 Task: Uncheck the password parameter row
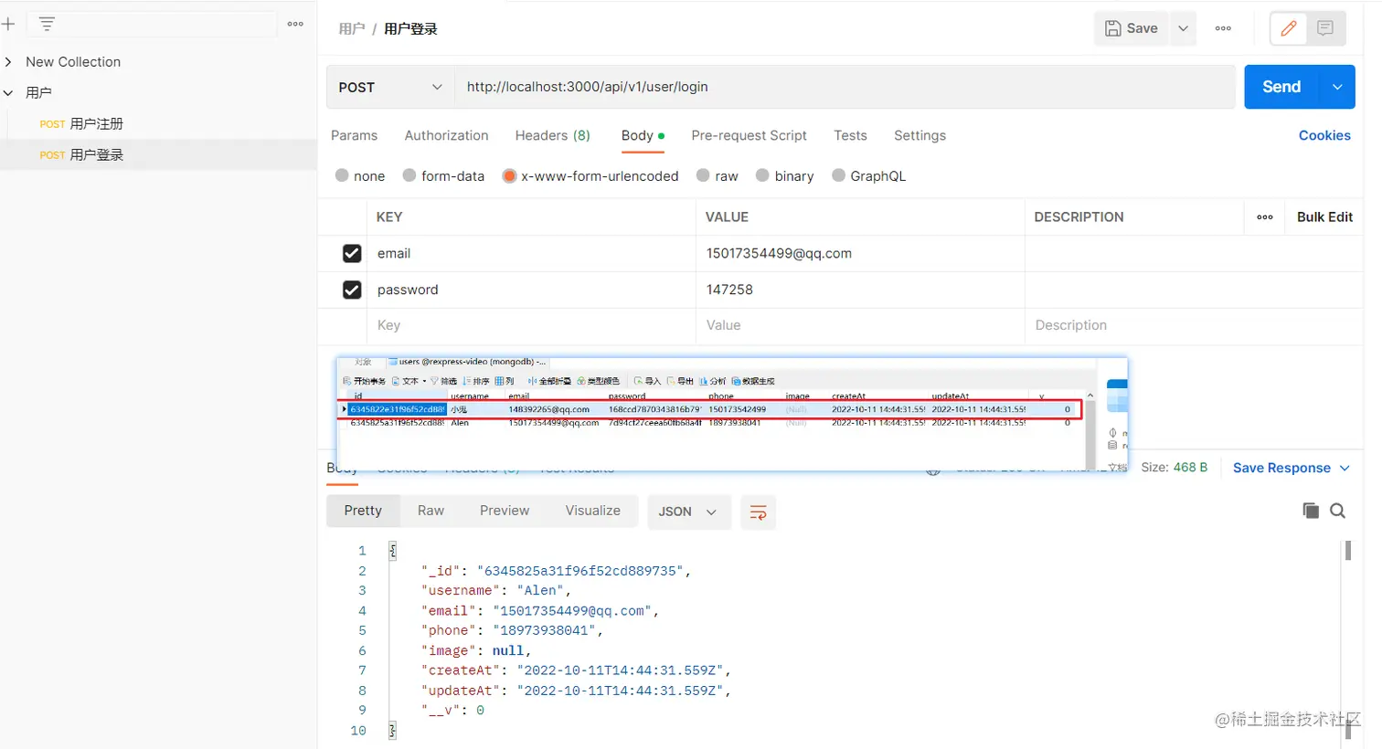[352, 290]
